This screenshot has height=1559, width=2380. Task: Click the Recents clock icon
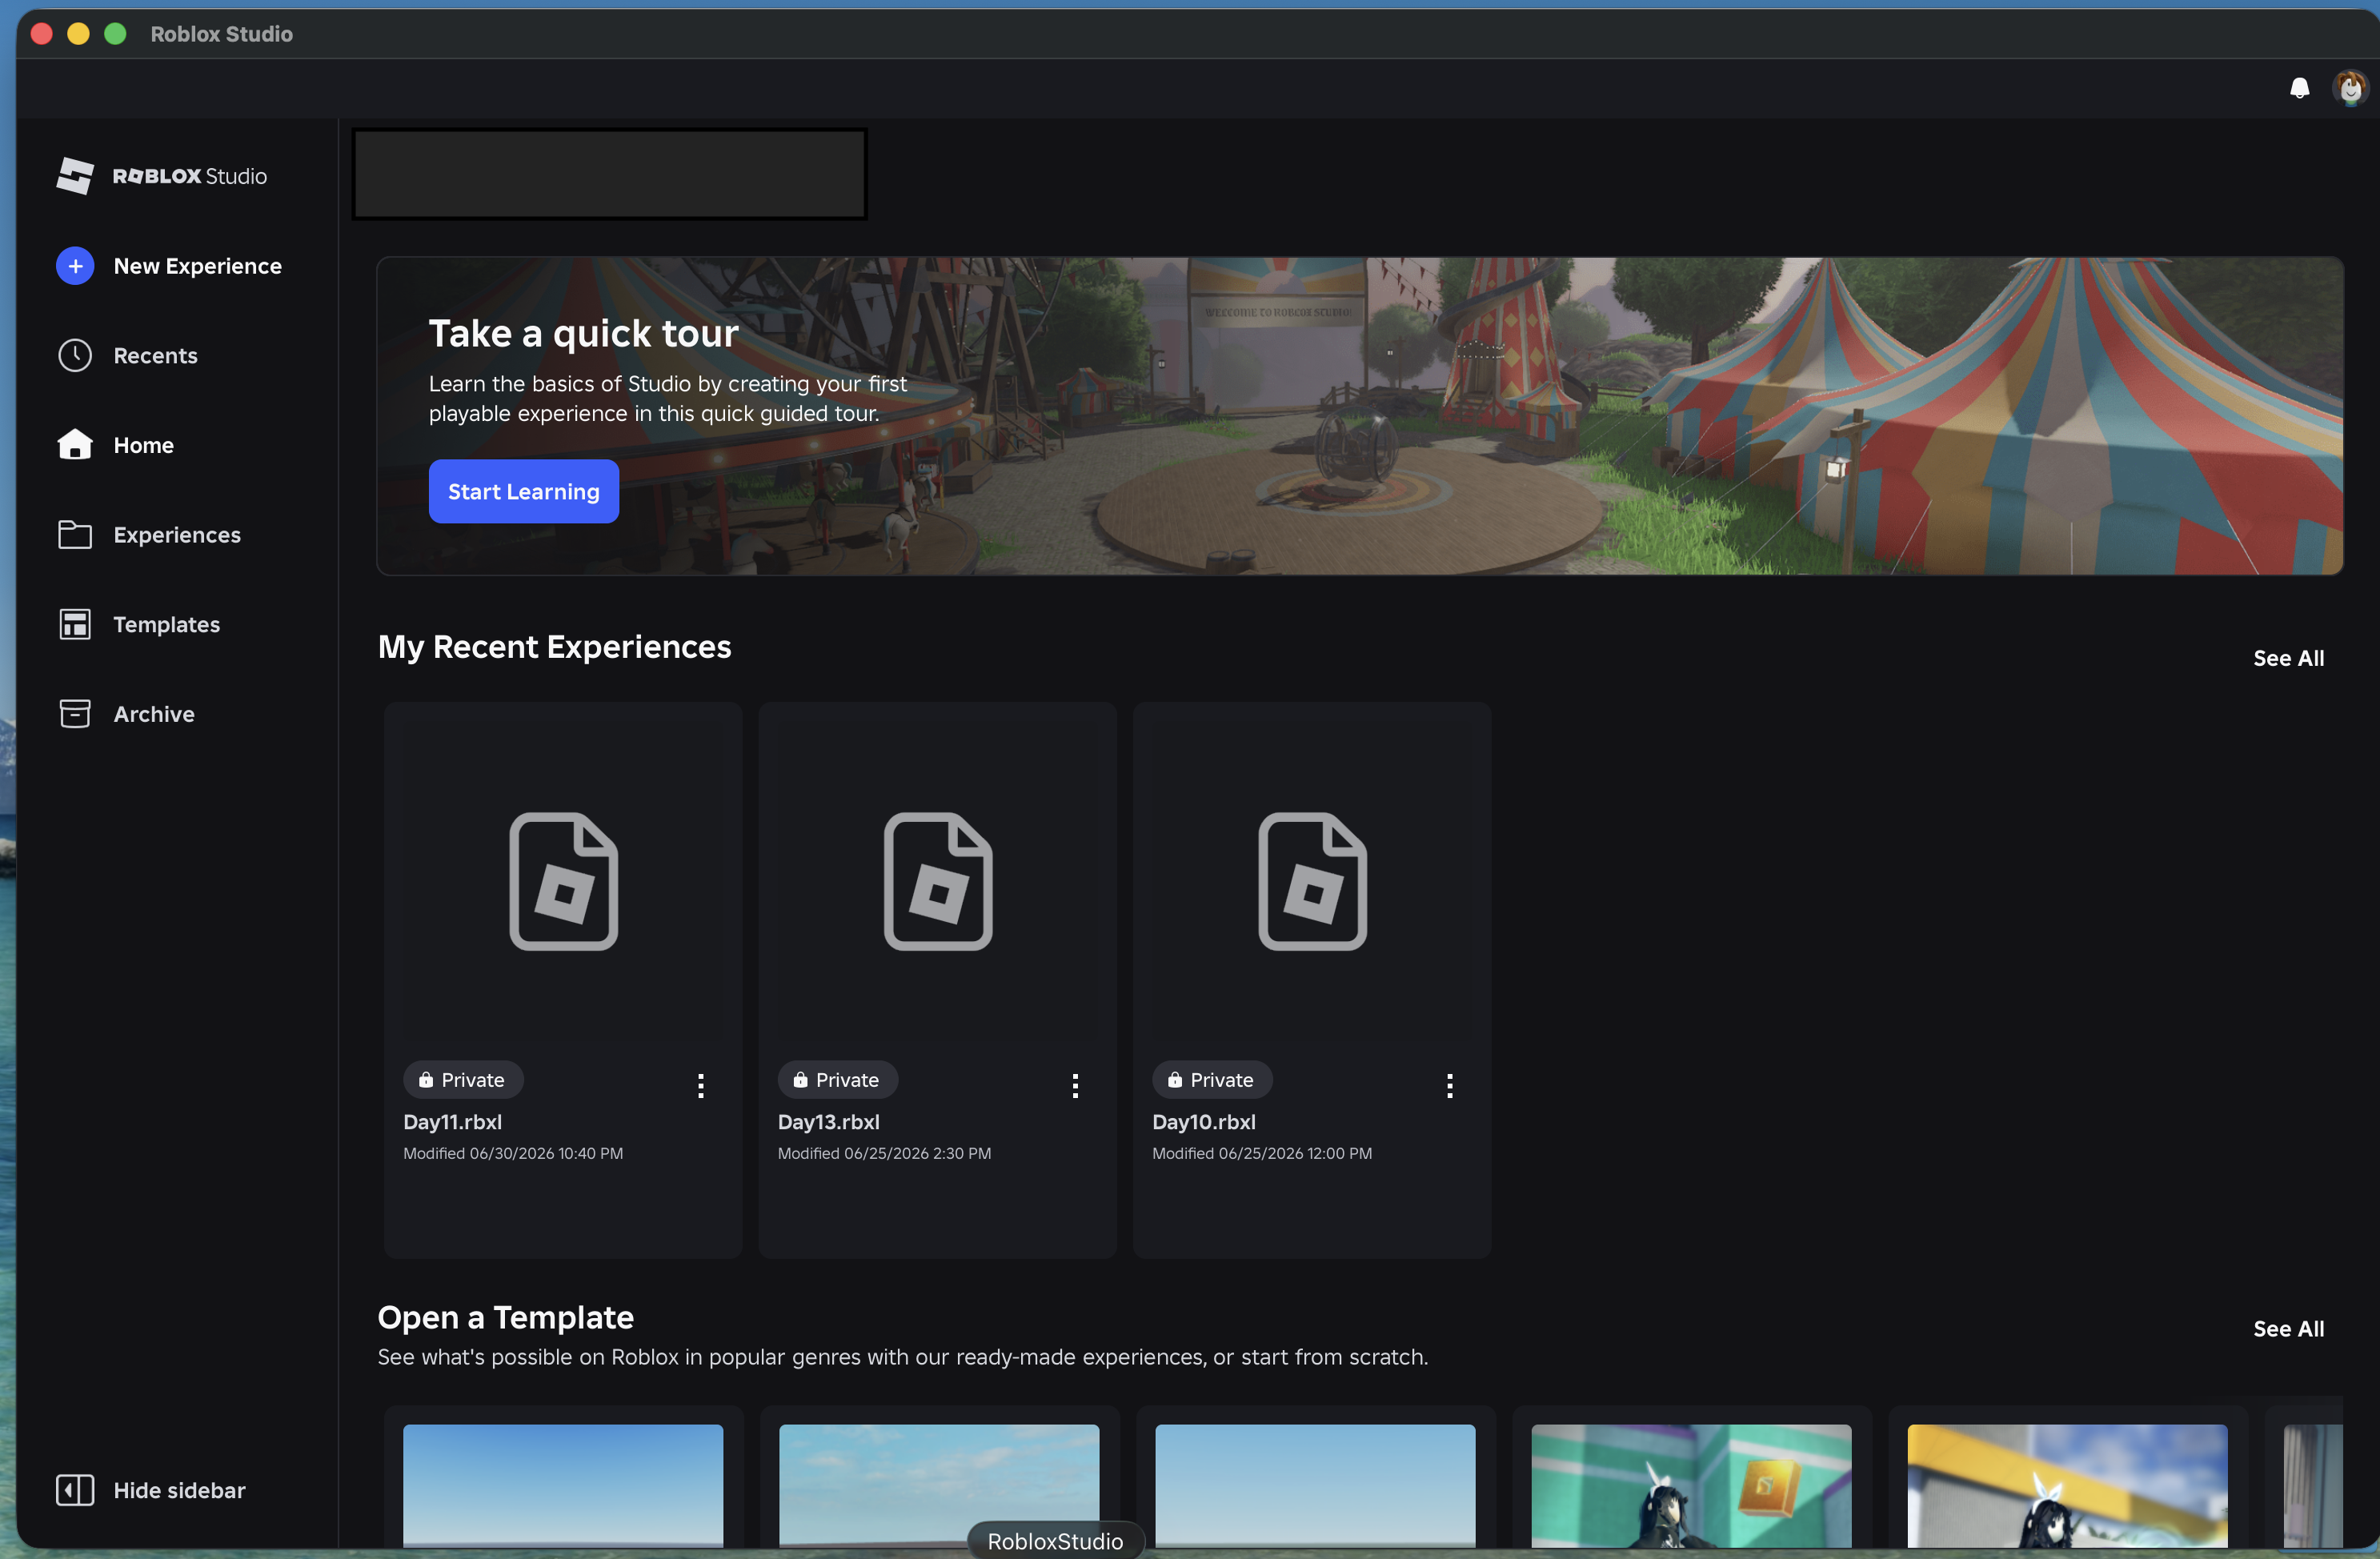75,356
